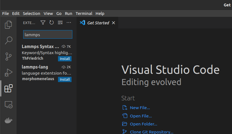232x134 pixels.
Task: Open Views and More Actions ellipsis
Action: (x=69, y=23)
